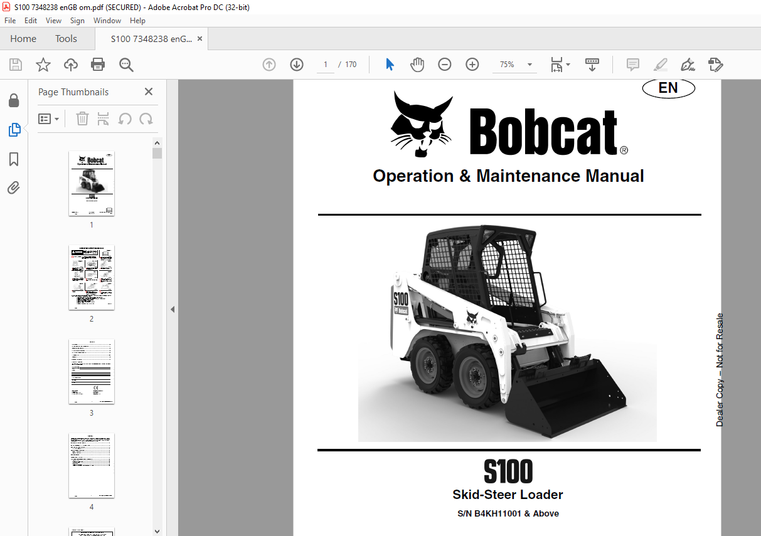This screenshot has height=536, width=761.
Task: Activate the highlight text pen
Action: point(660,65)
